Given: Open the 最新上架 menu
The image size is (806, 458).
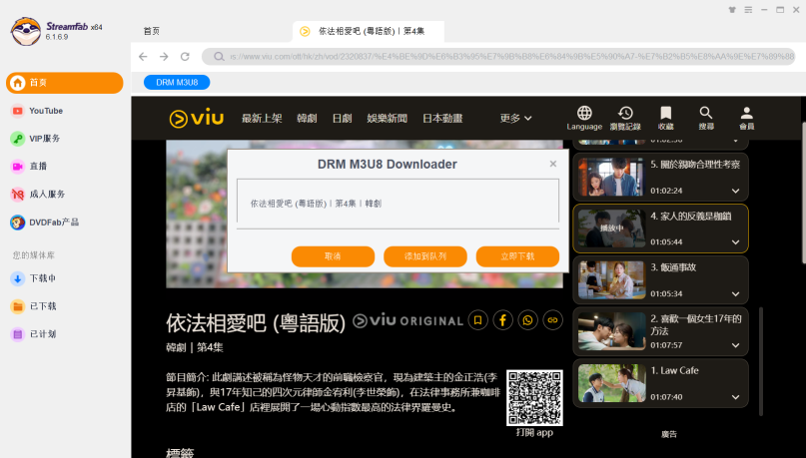Looking at the screenshot, I should point(262,119).
